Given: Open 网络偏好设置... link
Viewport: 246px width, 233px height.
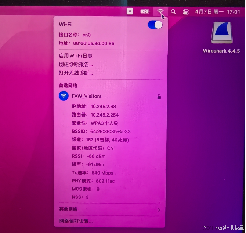Looking at the screenshot, I should tap(76, 221).
